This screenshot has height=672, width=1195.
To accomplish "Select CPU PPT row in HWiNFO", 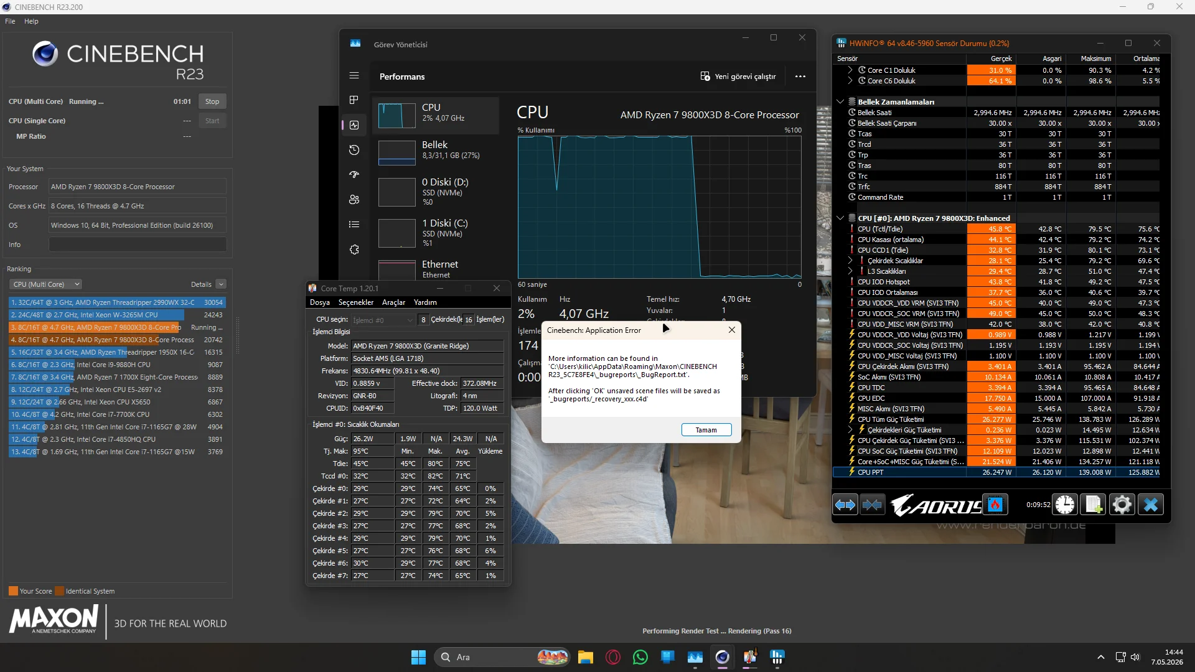I will point(996,472).
